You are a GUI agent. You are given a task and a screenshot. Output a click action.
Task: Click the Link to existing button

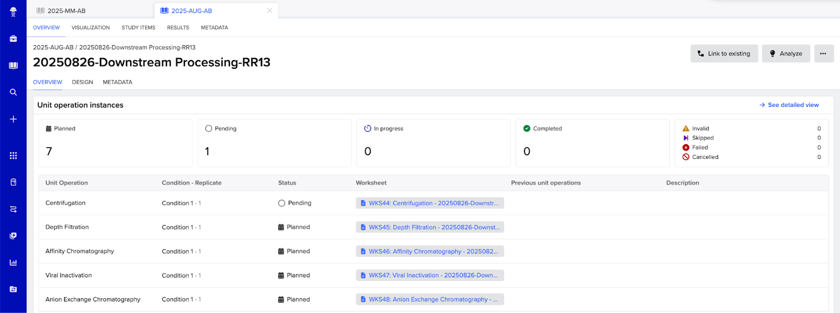724,53
